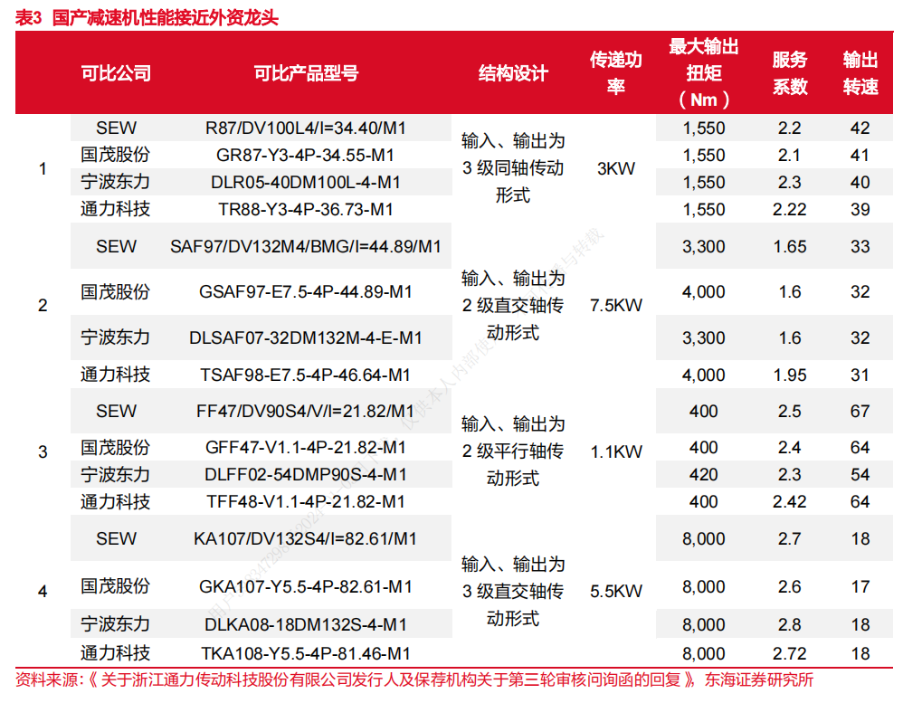
Task: Click the 可比公司 column header
Action: (x=116, y=73)
